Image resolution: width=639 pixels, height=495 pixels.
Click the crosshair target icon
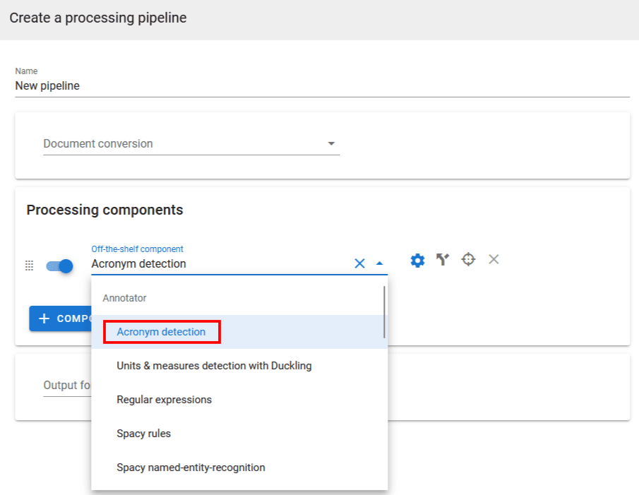468,260
